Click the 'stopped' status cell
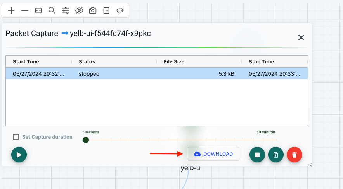343x189 pixels. pos(114,74)
